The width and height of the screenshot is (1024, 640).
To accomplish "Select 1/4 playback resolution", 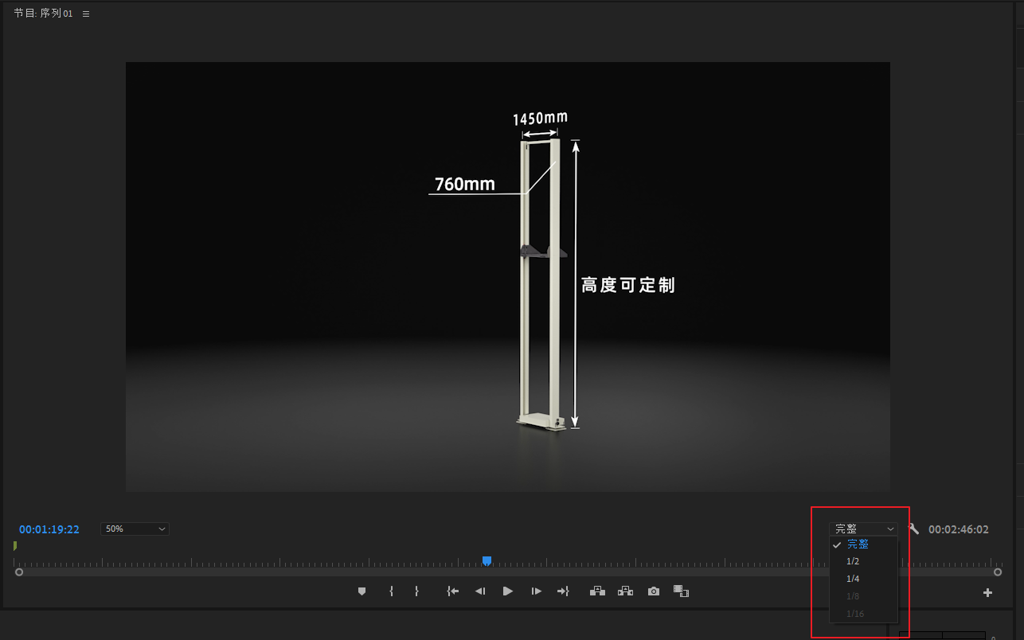I will 854,579.
